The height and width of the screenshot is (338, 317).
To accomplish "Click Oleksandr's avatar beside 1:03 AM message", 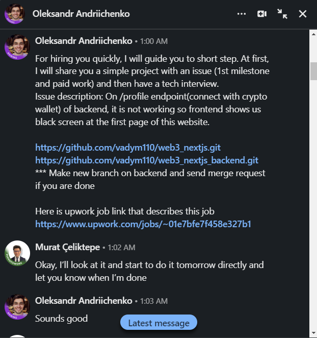I will tap(17, 307).
